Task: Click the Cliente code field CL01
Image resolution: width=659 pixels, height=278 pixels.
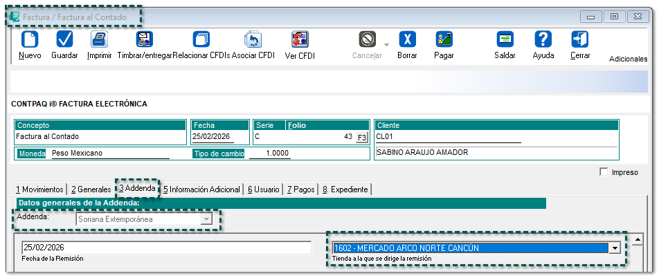Action: point(448,137)
